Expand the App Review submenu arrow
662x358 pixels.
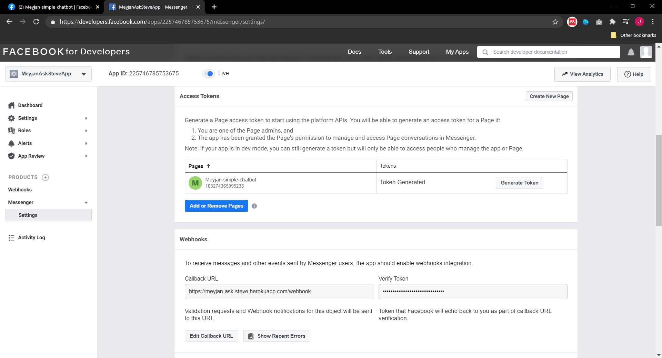point(86,156)
